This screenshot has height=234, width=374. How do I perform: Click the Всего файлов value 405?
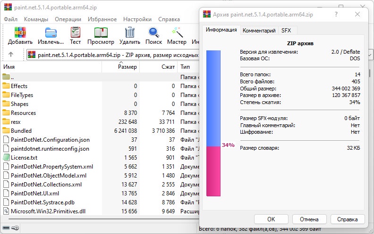coord(356,81)
